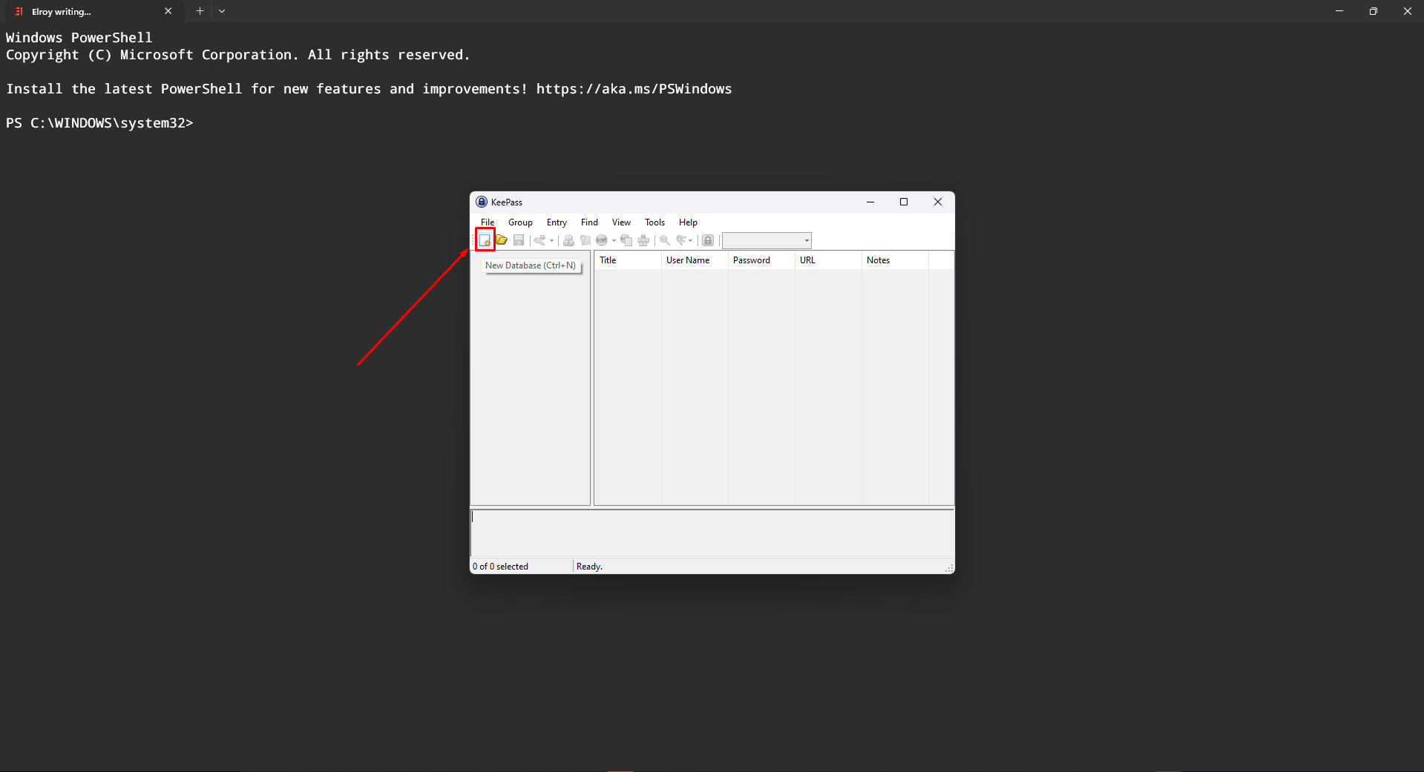Click the Find magnifier icon
This screenshot has height=772, width=1424.
(x=665, y=240)
